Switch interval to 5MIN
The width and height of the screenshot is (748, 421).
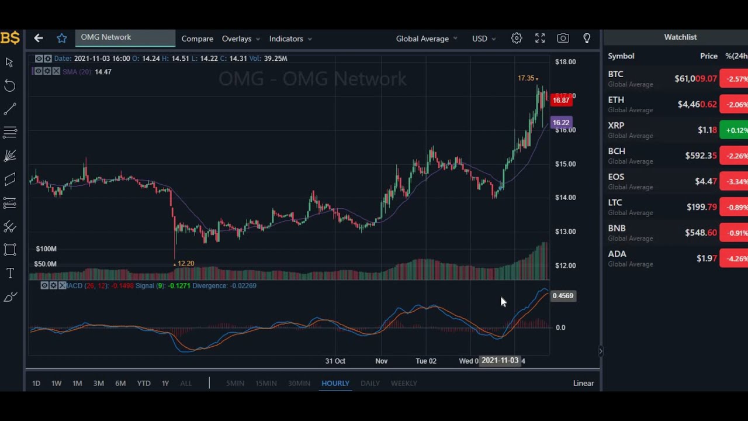click(x=235, y=383)
